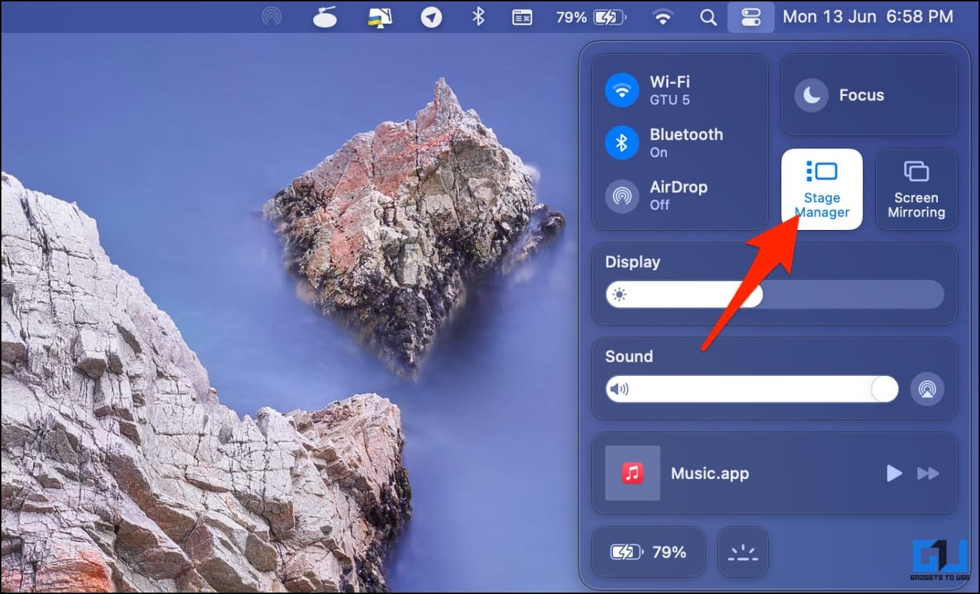Open AirPlay audio output next to Sound
Screen dimensions: 980x594
[927, 389]
